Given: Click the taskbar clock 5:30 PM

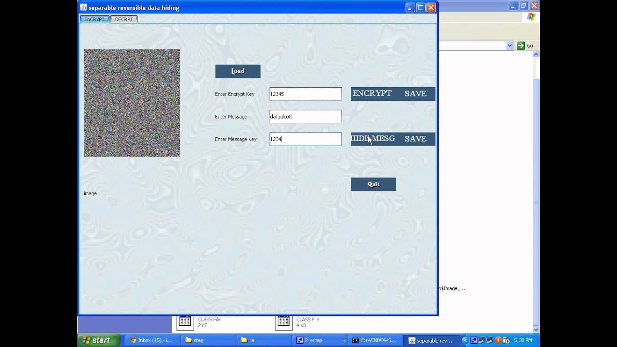Looking at the screenshot, I should (523, 340).
